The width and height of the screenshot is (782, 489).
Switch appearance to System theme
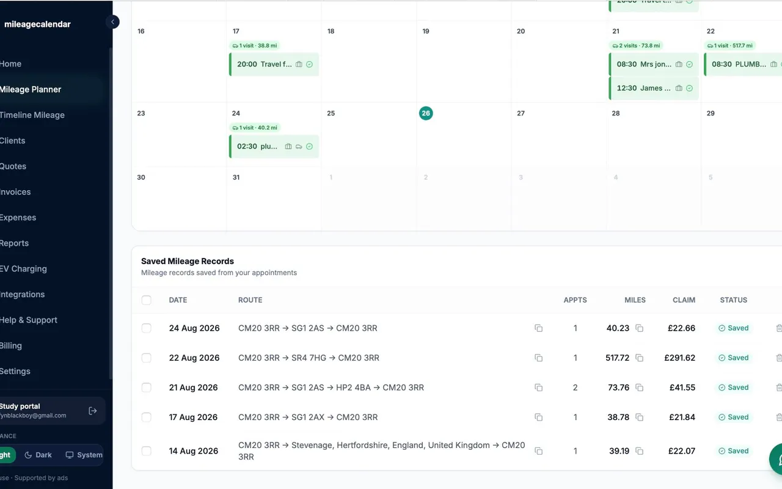pyautogui.click(x=84, y=455)
